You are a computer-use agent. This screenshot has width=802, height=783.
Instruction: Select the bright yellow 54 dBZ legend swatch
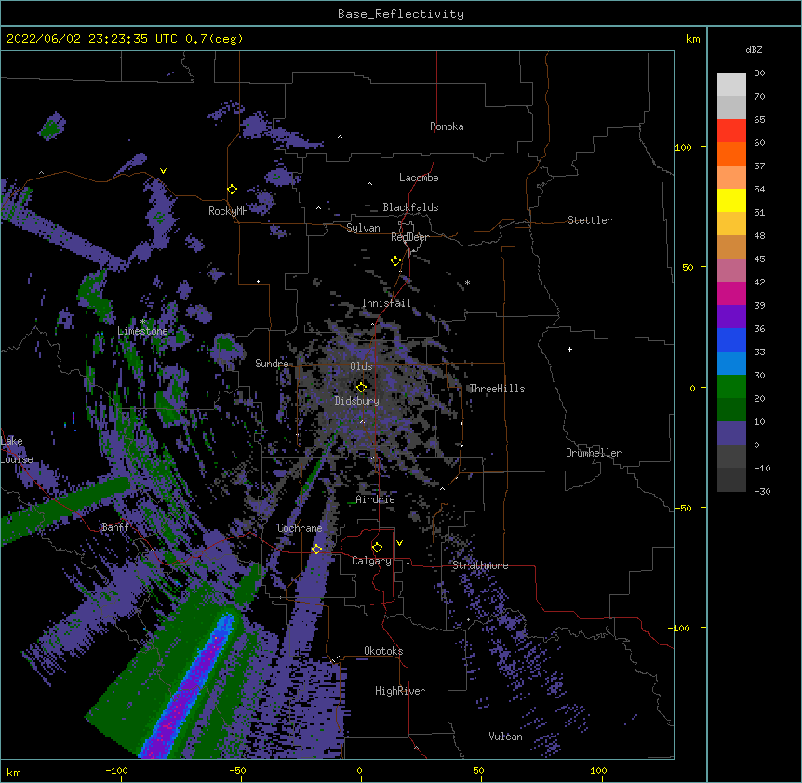pos(731,200)
